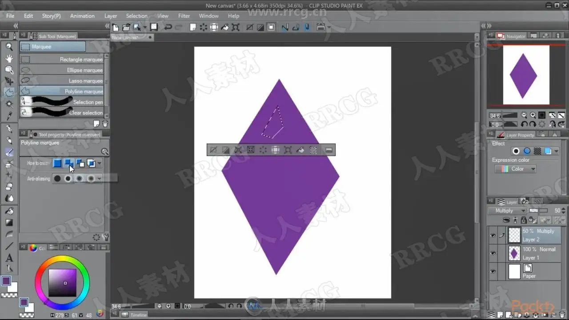Select the Layer 2 thumbnail
This screenshot has height=320, width=569.
pos(514,235)
